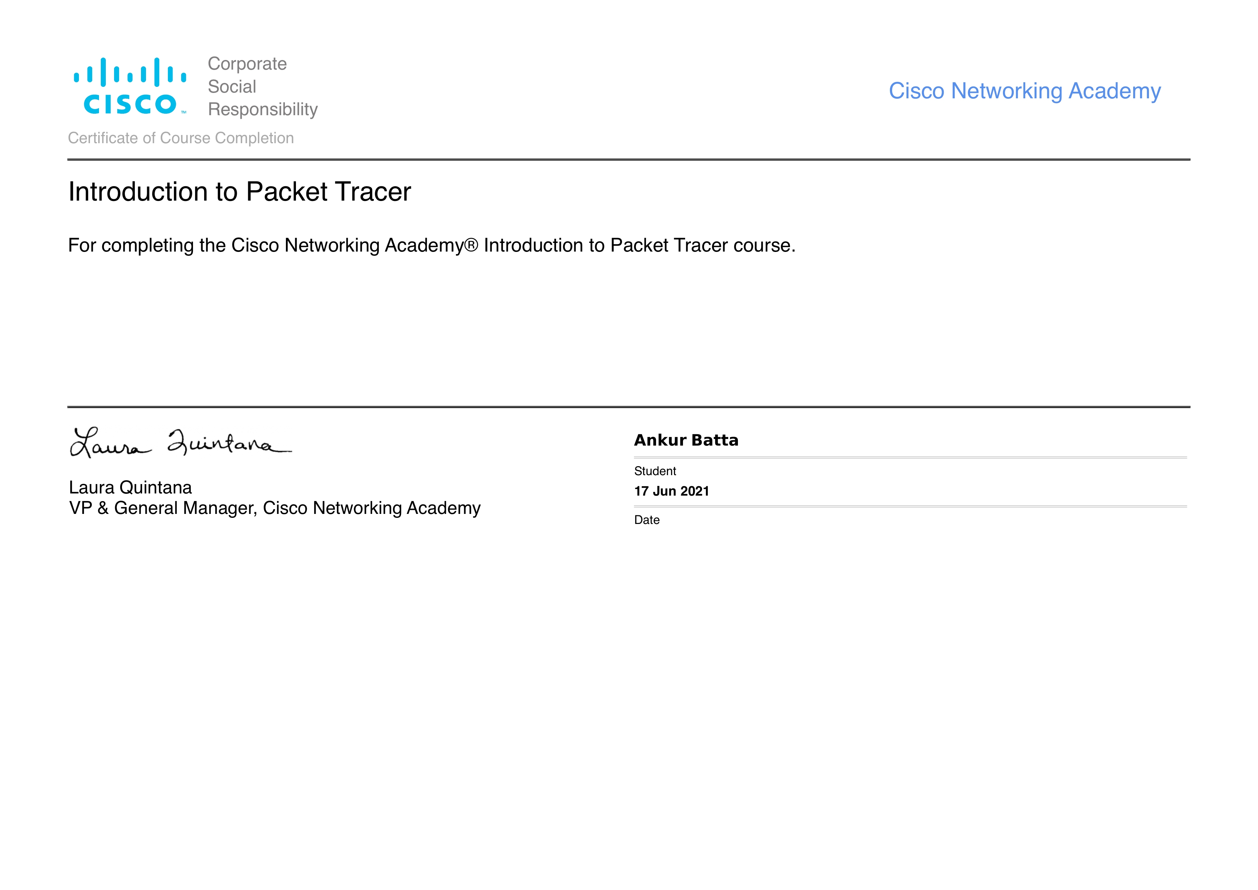Click the CISCO wordmark text in logo

(130, 104)
